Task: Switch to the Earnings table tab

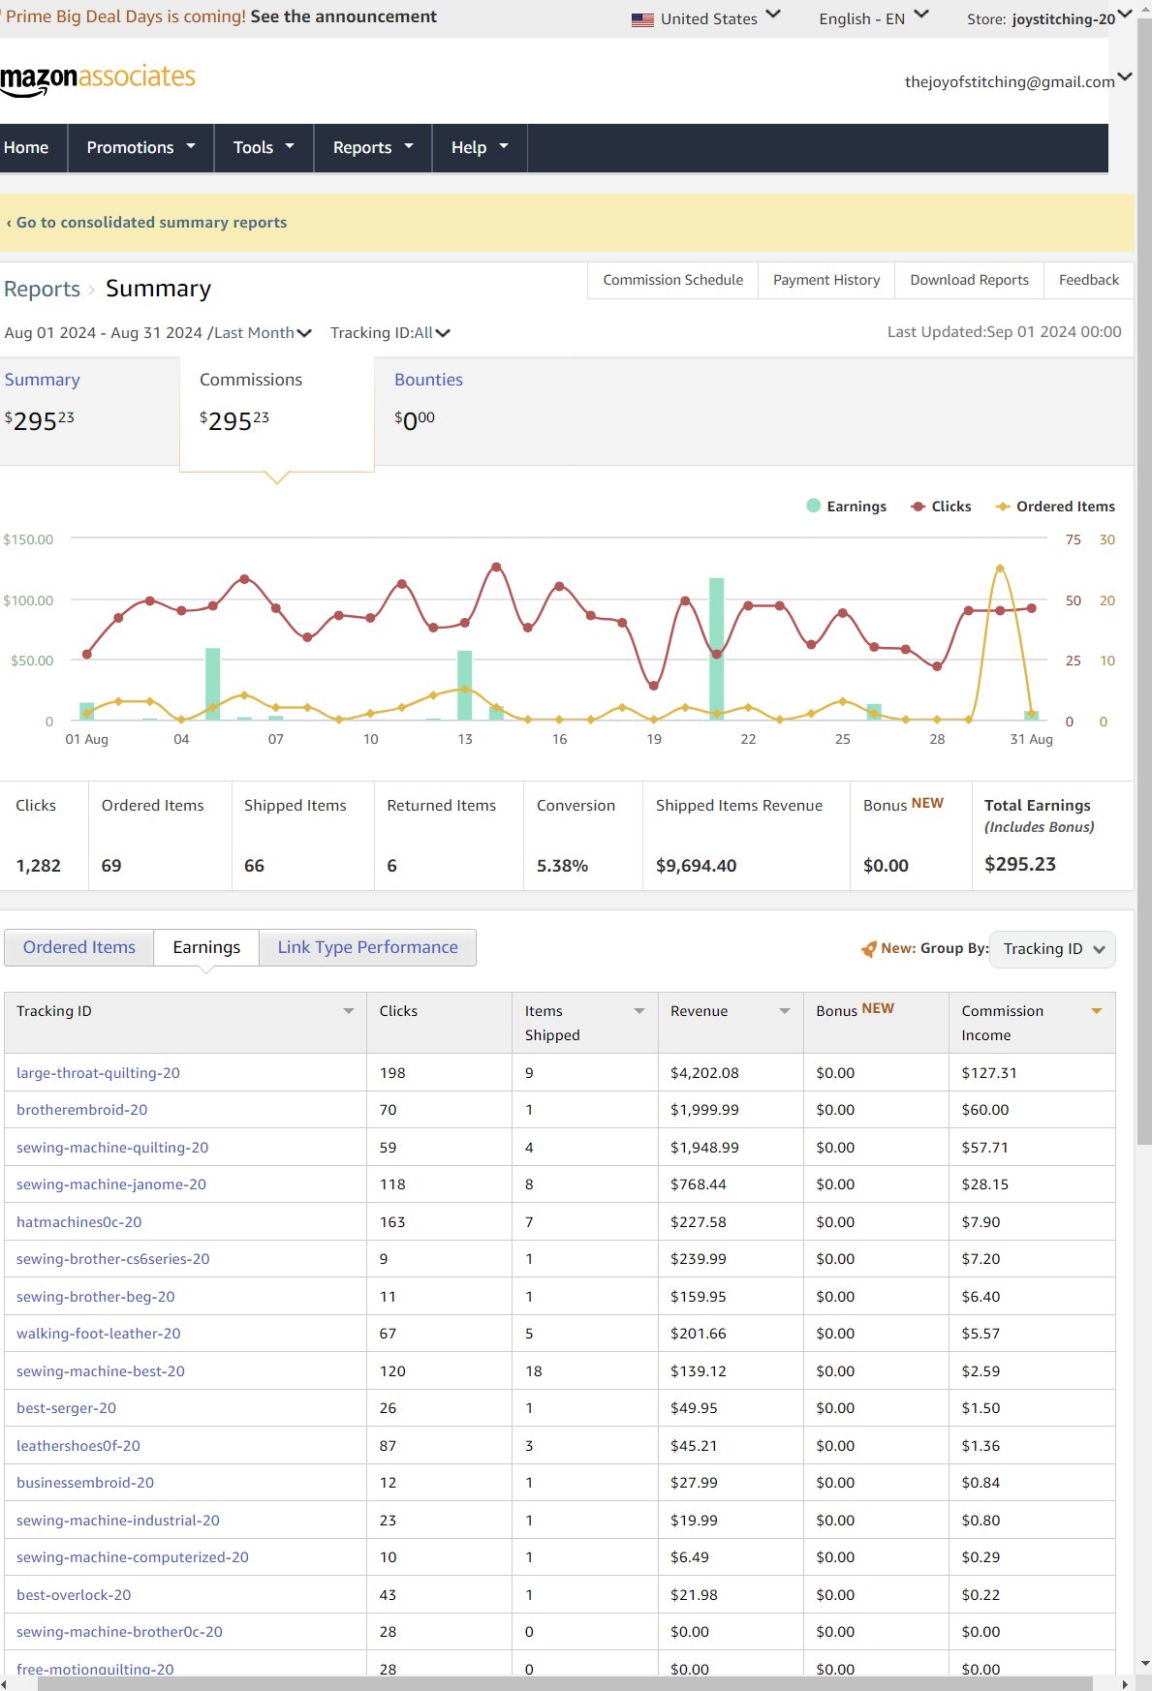Action: click(x=206, y=947)
